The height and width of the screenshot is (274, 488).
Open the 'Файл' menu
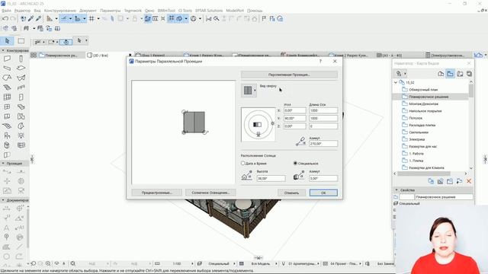[x=6, y=11]
